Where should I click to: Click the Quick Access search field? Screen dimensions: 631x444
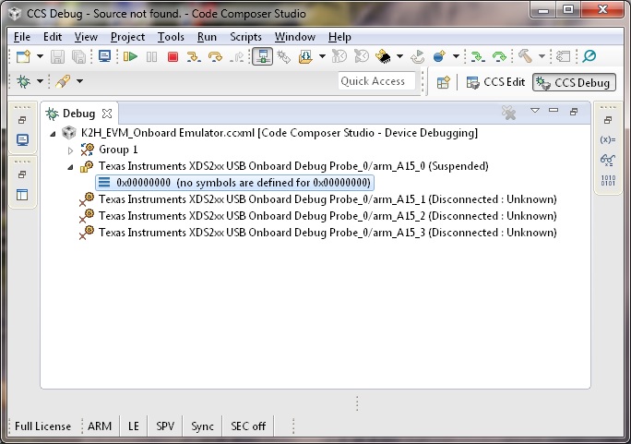tap(373, 81)
